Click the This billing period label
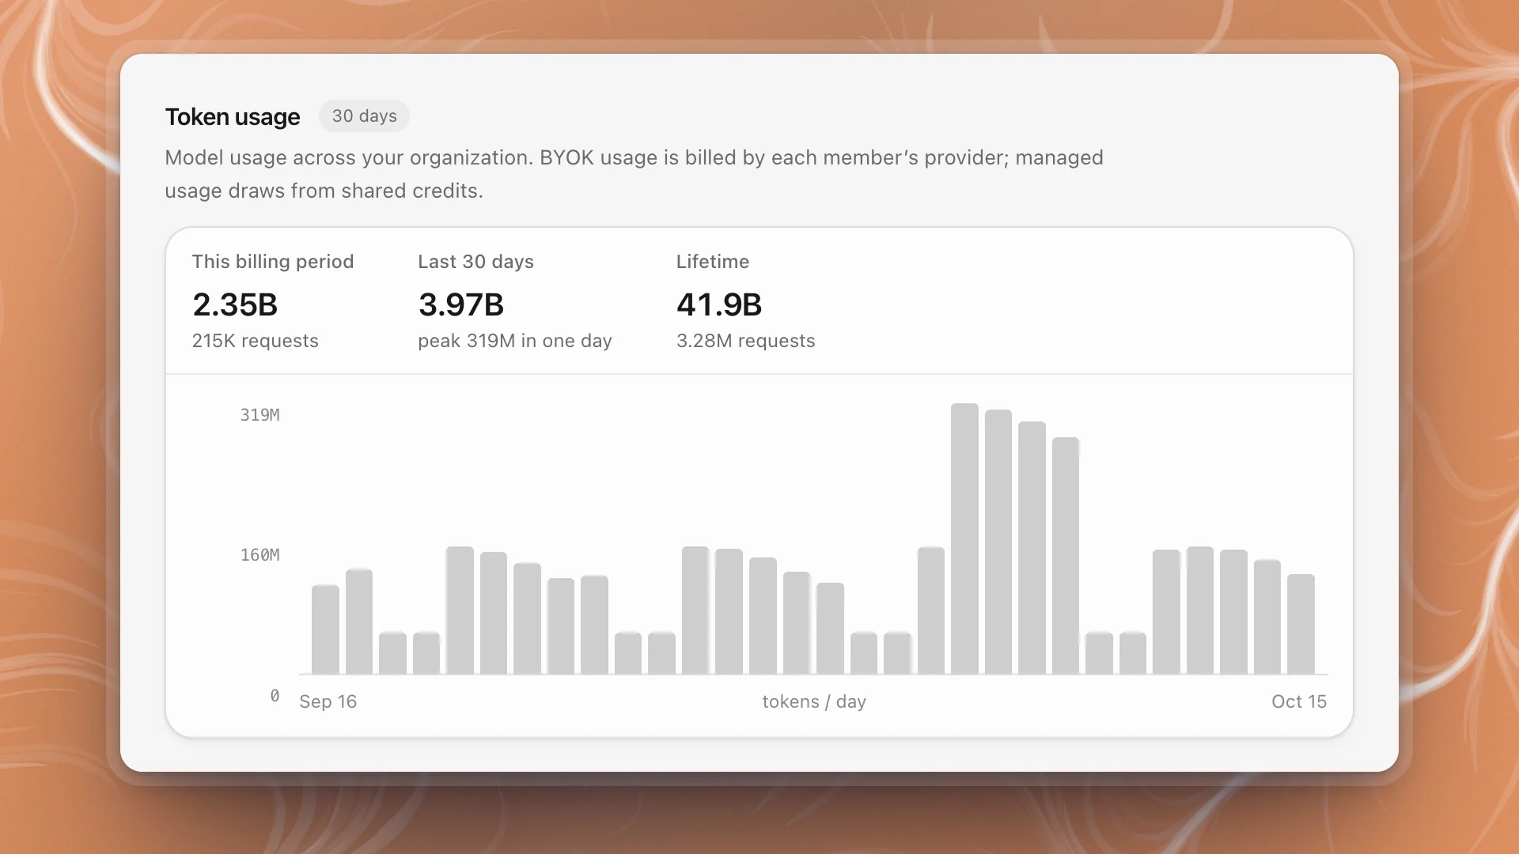This screenshot has height=854, width=1519. (273, 262)
